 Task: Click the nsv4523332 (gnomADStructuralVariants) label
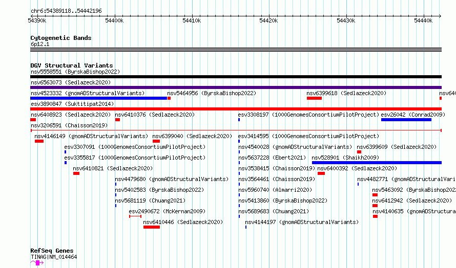click(88, 93)
